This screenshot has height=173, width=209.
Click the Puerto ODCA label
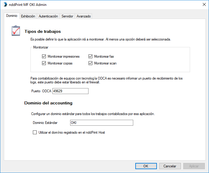pos(41,91)
